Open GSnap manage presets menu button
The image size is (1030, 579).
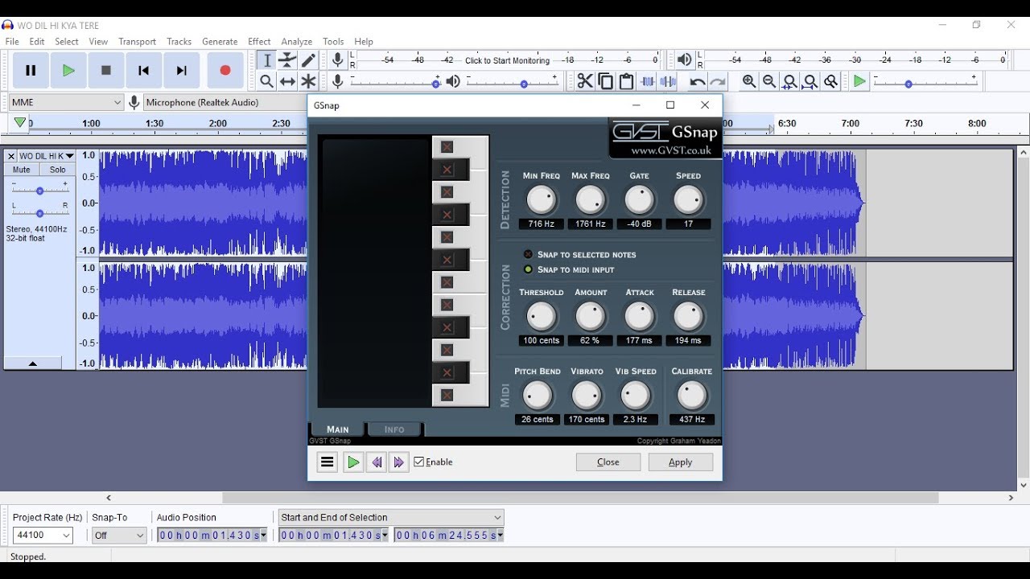[x=327, y=462]
